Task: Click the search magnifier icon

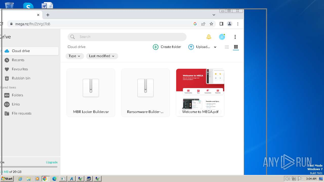Action: [73, 37]
